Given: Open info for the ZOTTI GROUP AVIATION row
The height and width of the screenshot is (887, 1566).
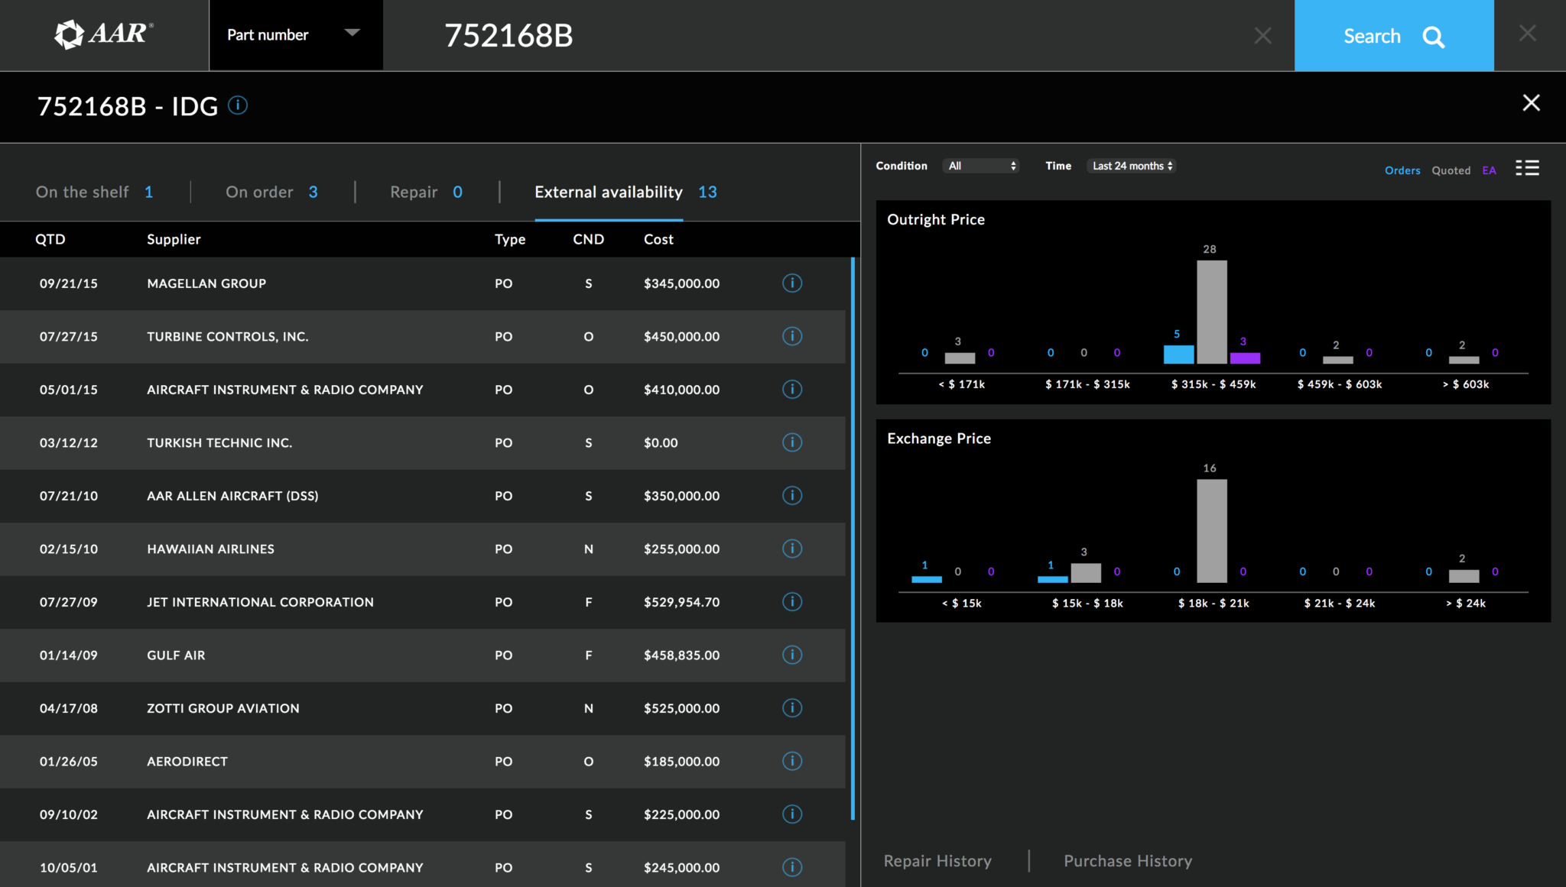Looking at the screenshot, I should coord(792,708).
